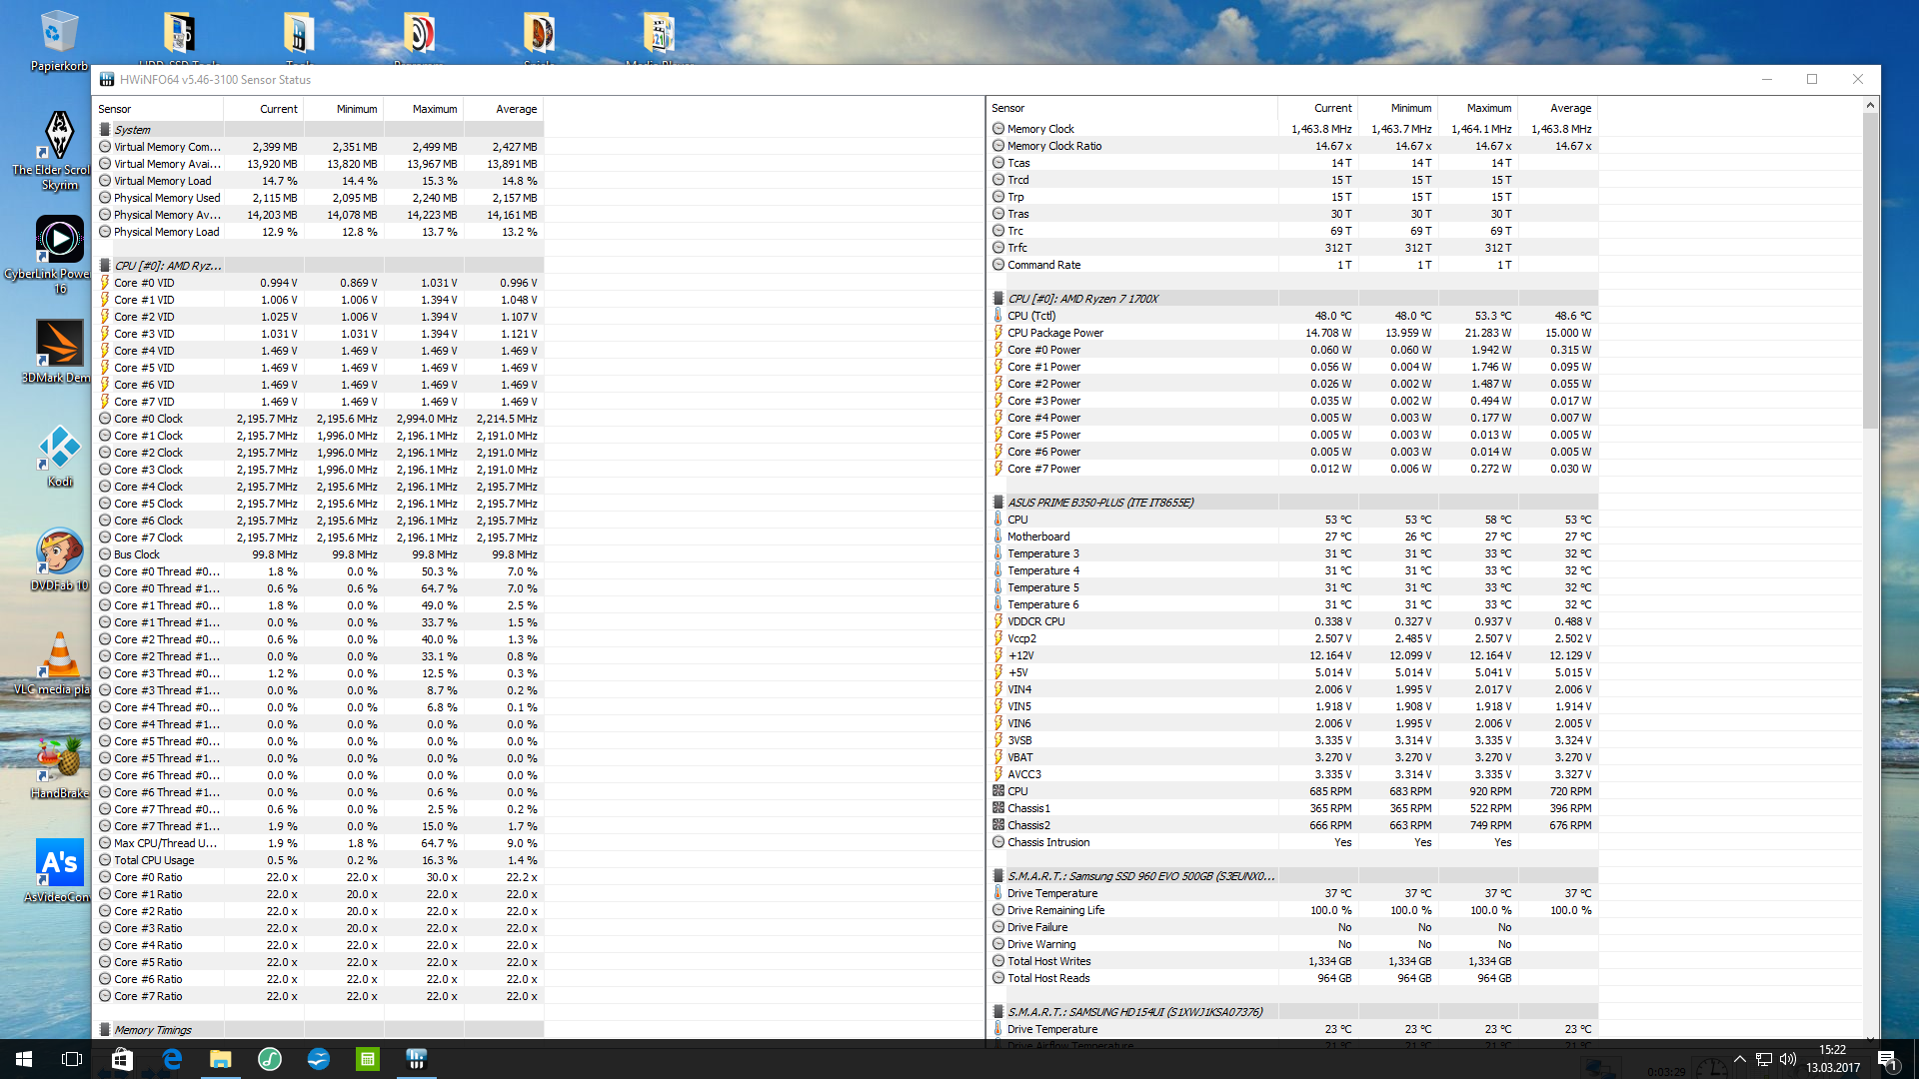The width and height of the screenshot is (1919, 1079).
Task: Open File Explorer from taskbar
Action: point(220,1059)
